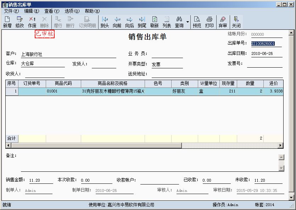The height and width of the screenshot is (210, 296).
Task: Jump to last record with 到尾
Action: click(142, 22)
